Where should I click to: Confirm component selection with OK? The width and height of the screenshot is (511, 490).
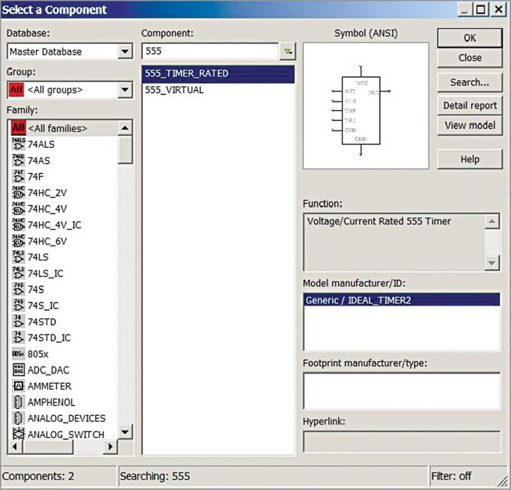[x=469, y=38]
